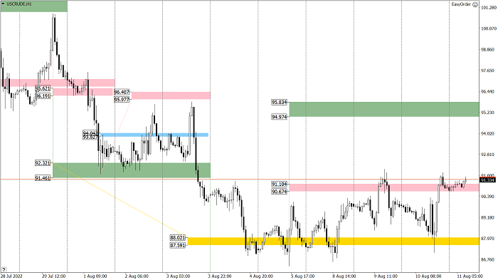The height and width of the screenshot is (280, 498).
Task: Click the 96.440 value on price scale
Action: tap(489, 91)
